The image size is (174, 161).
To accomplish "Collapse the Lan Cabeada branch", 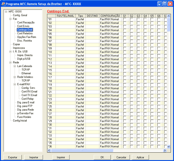I will click(15, 66).
